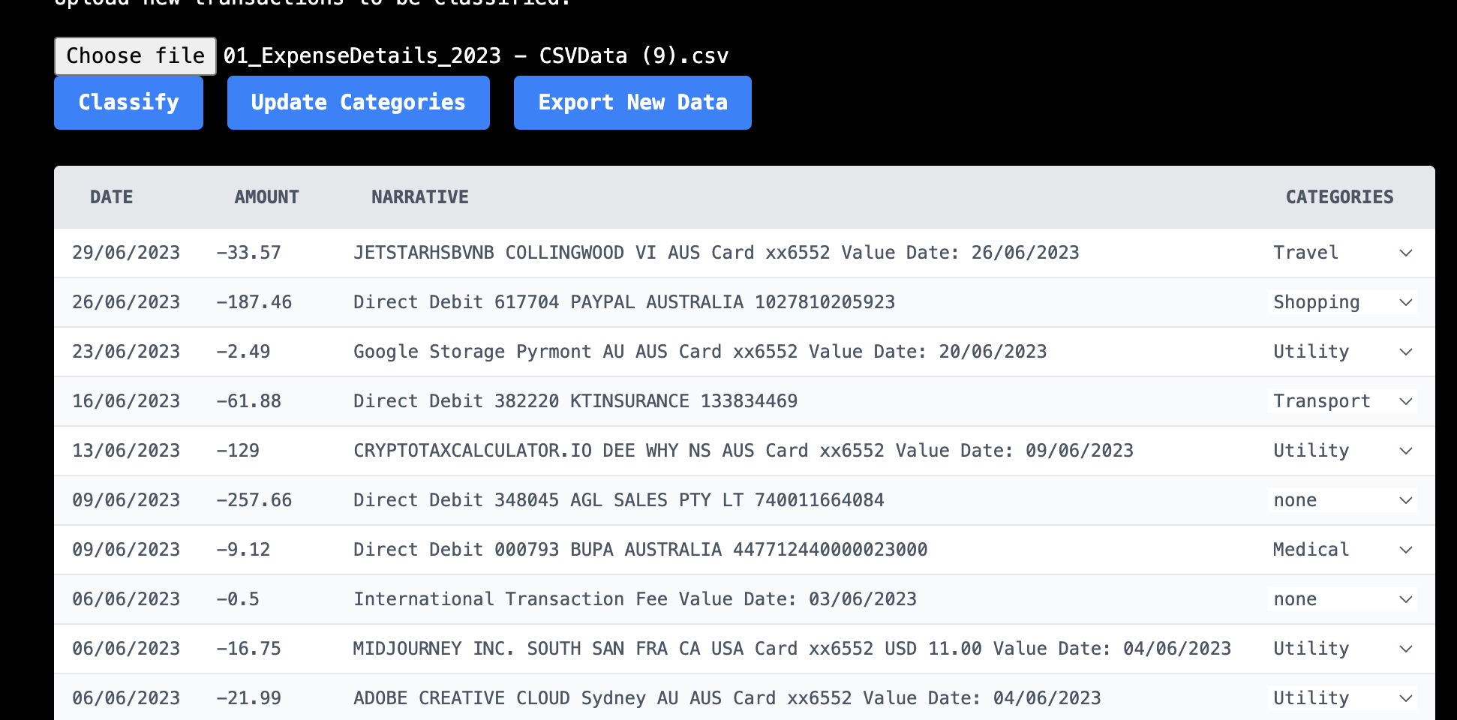This screenshot has height=720, width=1457.
Task: Click the ADOBE CREATIVE CLOUD Sydney narrative
Action: 727,698
